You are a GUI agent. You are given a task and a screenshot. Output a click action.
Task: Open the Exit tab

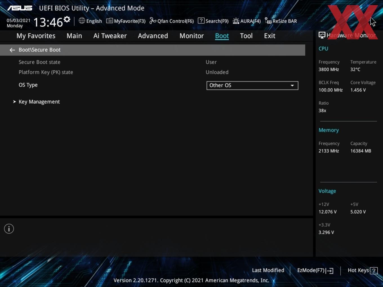pyautogui.click(x=270, y=36)
